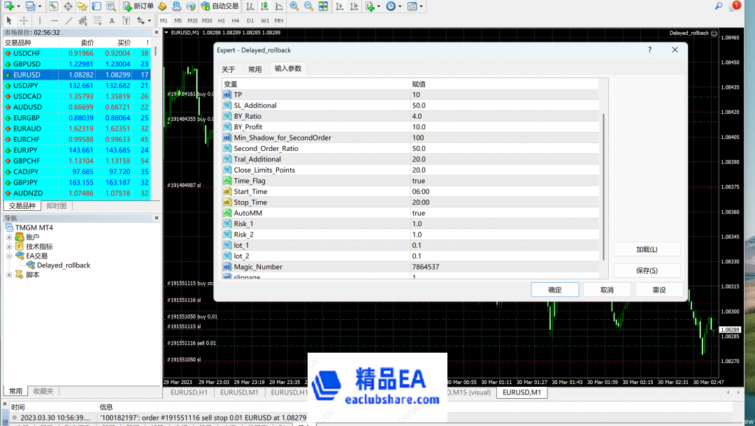Switch to the 常用 tab in Expert dialog

[254, 69]
